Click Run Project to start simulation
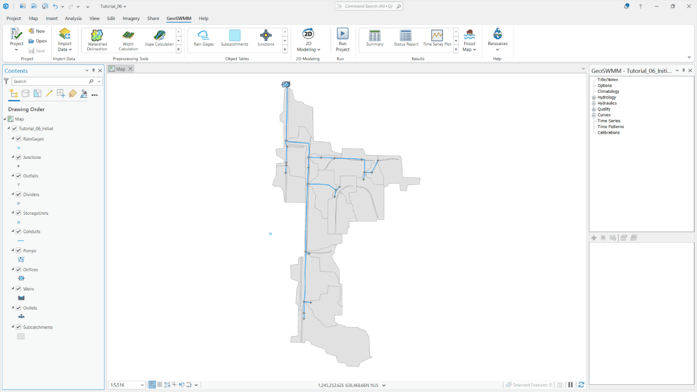The height and width of the screenshot is (392, 697). point(342,39)
